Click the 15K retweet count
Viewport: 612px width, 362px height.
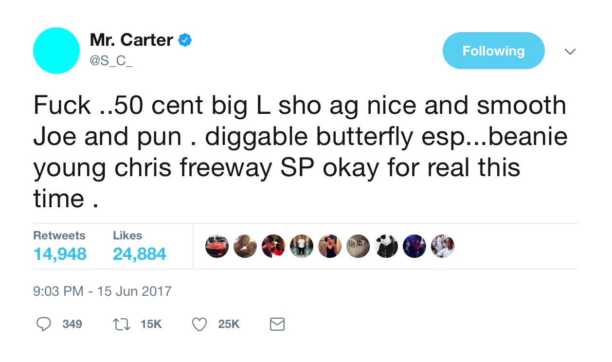[x=151, y=324]
